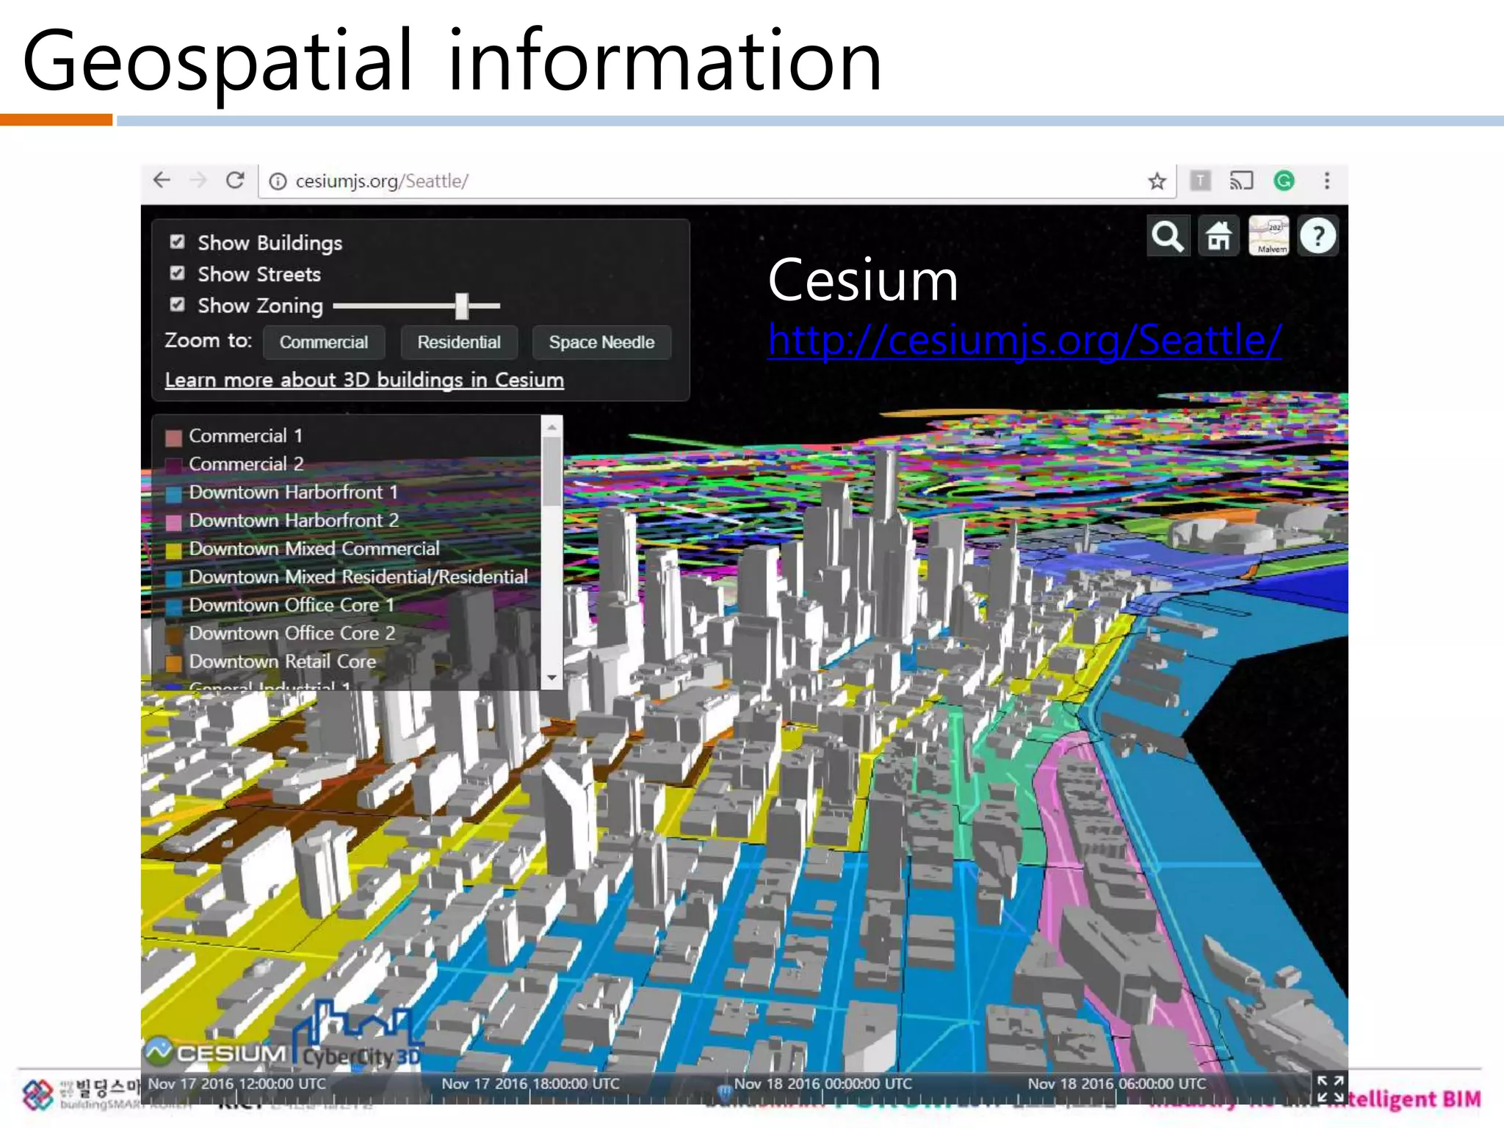Zoom to Residential area
Image resolution: width=1504 pixels, height=1128 pixels.
459,342
